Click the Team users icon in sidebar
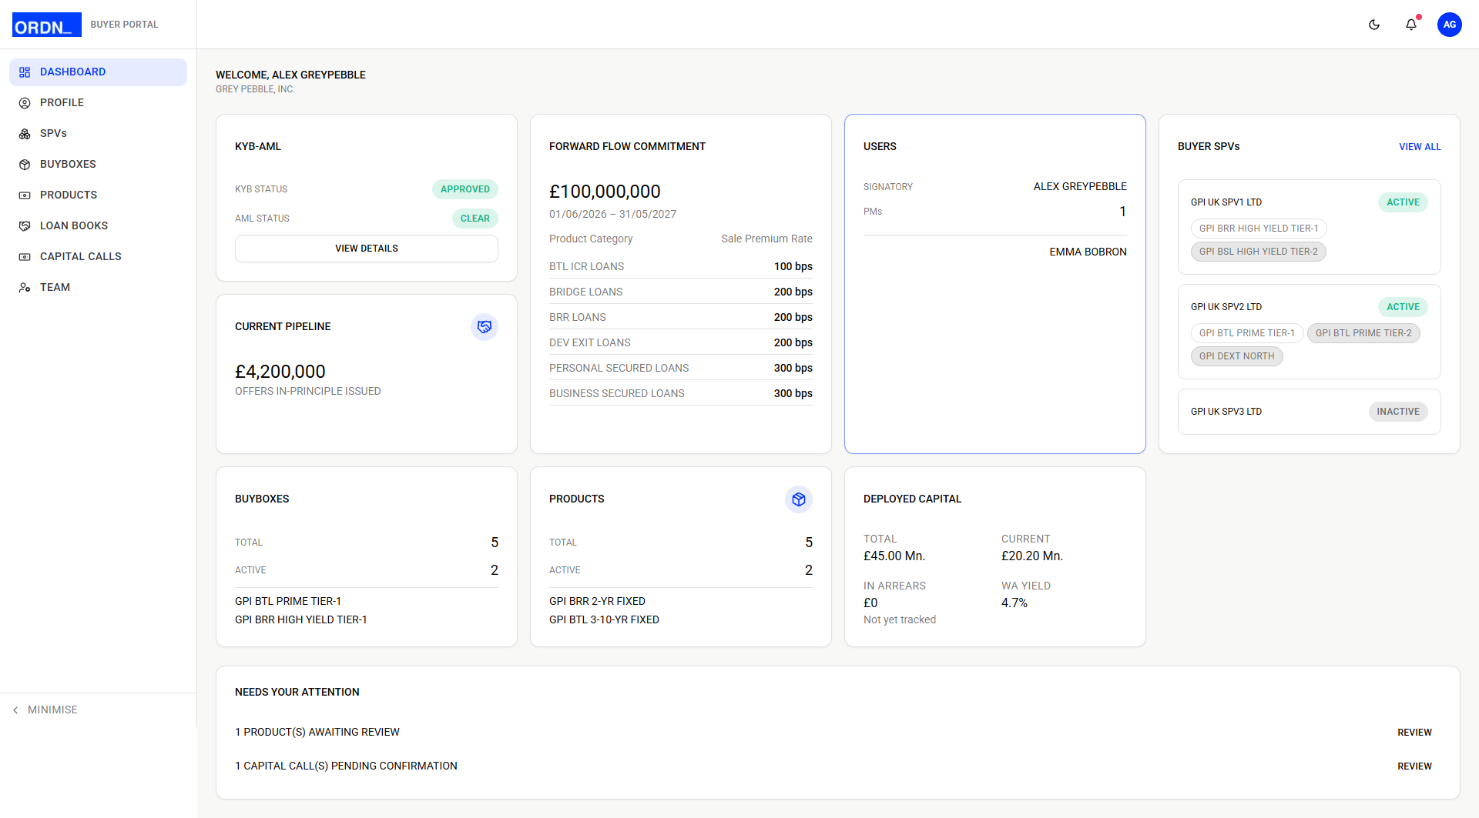1479x818 pixels. coord(25,288)
